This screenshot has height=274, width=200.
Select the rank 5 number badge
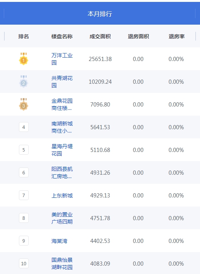click(24, 150)
